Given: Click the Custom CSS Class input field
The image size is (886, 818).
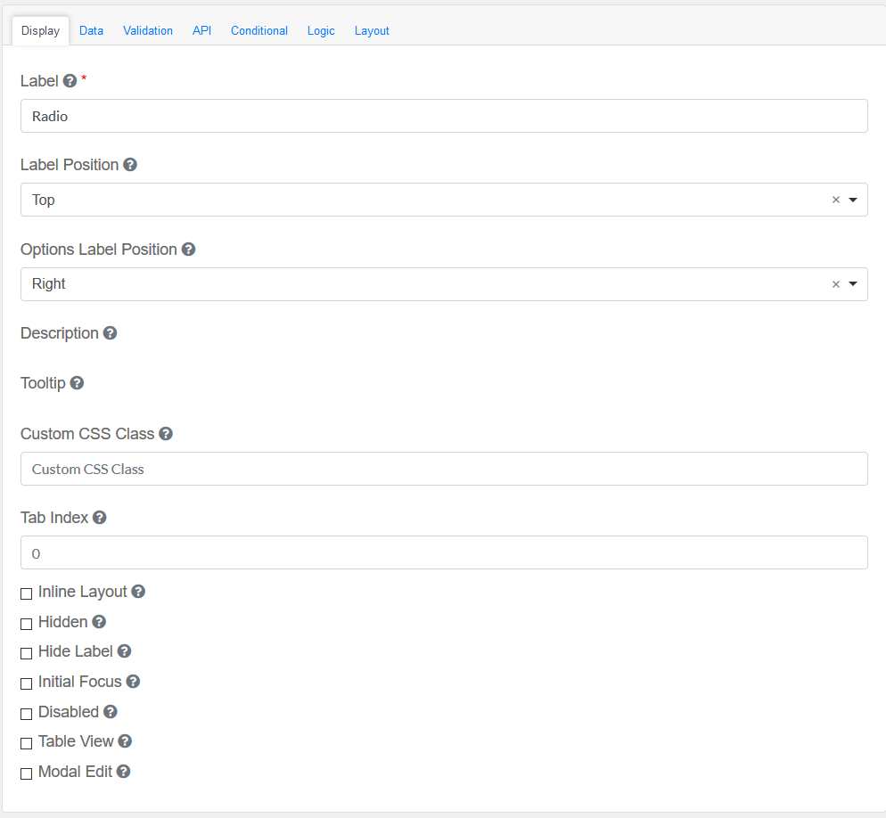Looking at the screenshot, I should click(444, 469).
